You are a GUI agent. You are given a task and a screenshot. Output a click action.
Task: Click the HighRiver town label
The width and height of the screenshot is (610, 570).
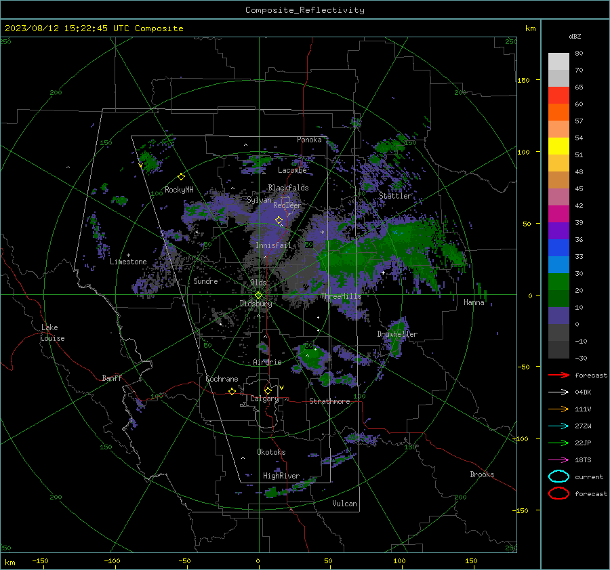coord(281,476)
